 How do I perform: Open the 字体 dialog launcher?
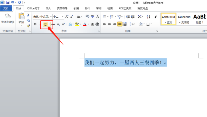point(99,31)
